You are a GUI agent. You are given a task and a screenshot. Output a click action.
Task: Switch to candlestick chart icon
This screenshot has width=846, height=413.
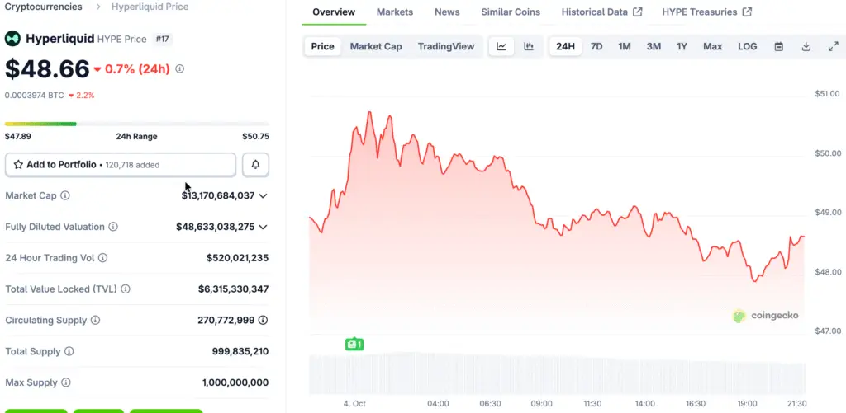tap(529, 46)
